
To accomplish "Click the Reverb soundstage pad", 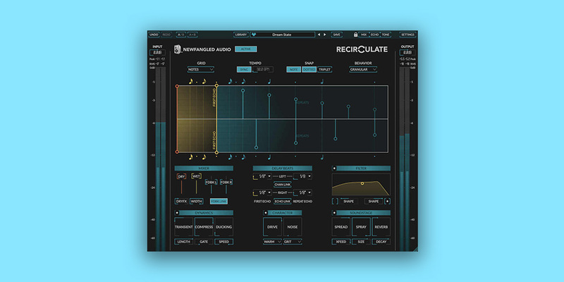I will click(x=381, y=227).
